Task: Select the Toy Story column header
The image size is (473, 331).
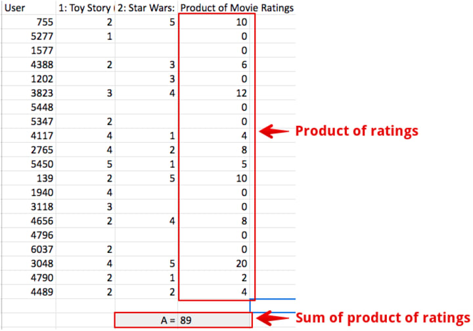Action: click(85, 8)
